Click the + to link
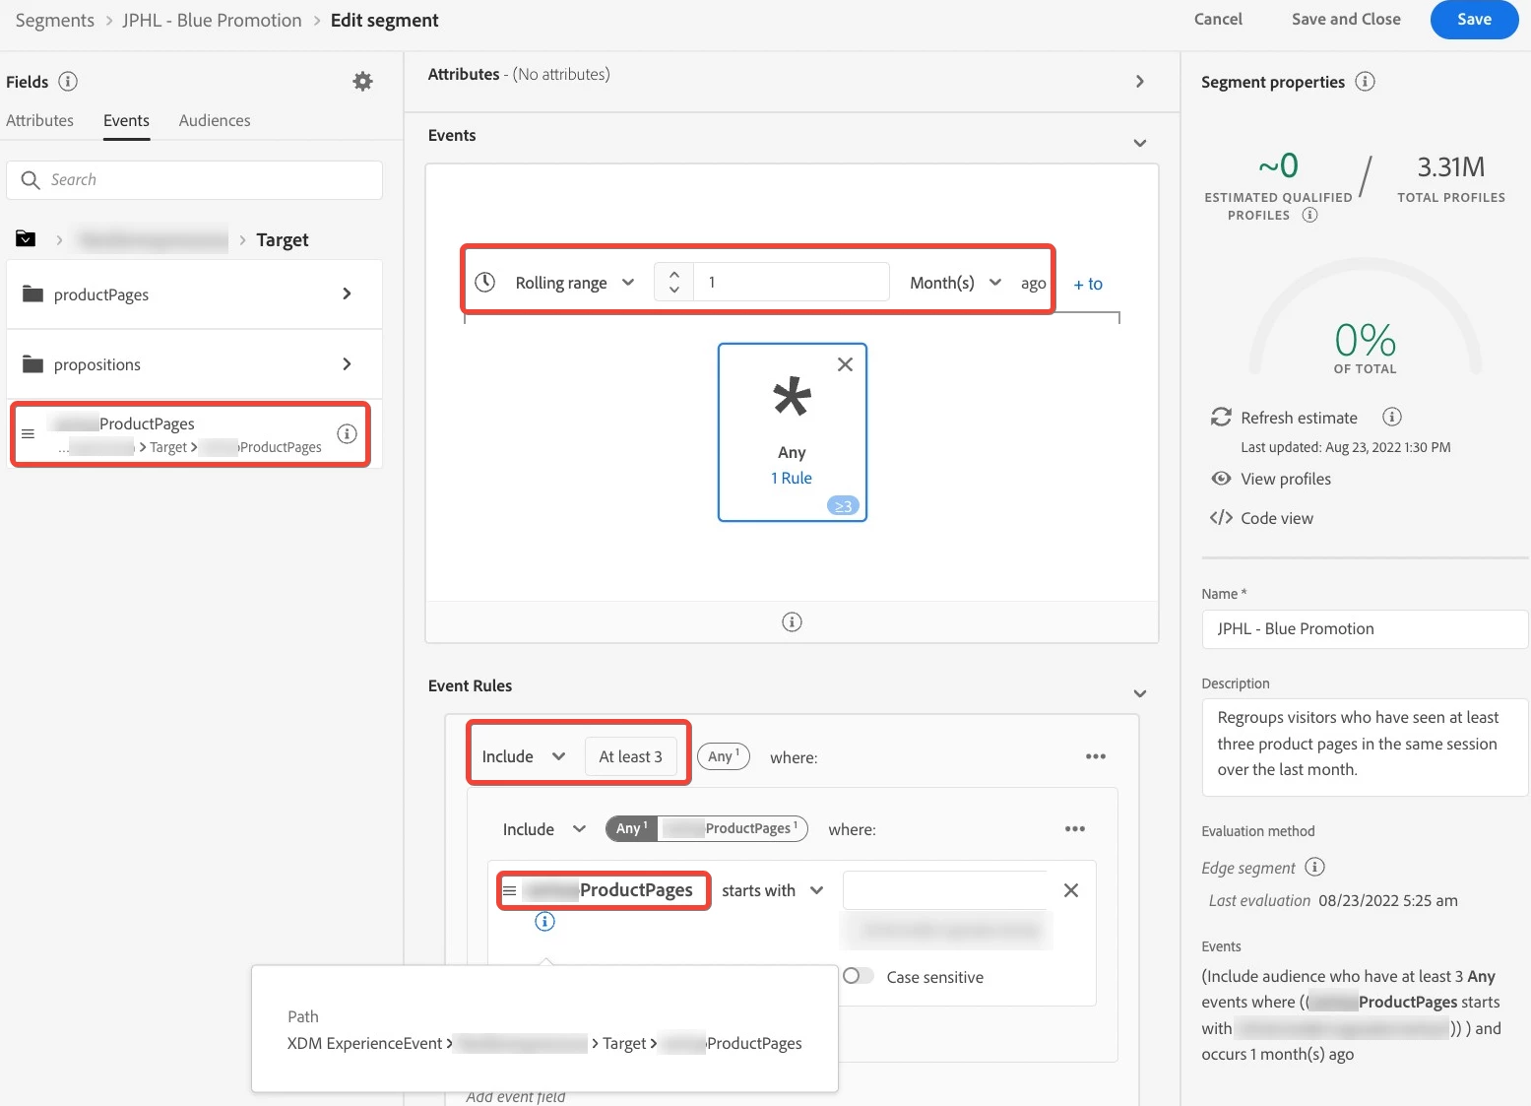 click(1088, 284)
